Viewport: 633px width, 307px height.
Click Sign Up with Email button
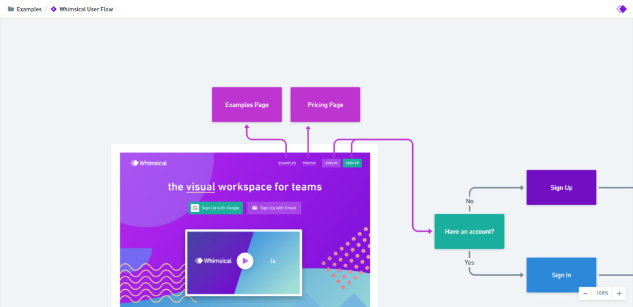(274, 208)
